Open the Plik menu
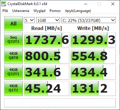Screen dimensions: 120x110 tap(5, 11)
